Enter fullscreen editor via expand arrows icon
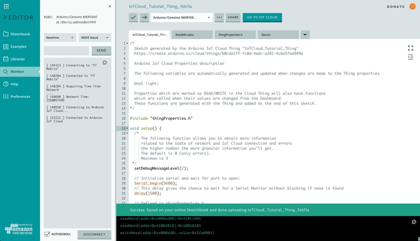The image size is (420, 241). (410, 48)
